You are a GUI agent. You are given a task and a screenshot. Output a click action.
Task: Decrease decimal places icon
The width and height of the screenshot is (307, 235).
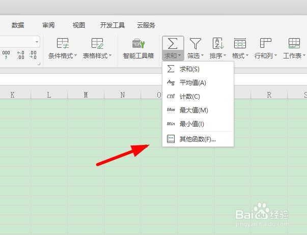point(33,55)
